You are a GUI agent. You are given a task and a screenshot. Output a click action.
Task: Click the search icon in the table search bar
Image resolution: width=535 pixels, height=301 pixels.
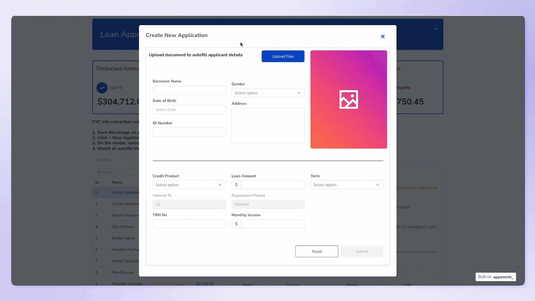pos(99,172)
